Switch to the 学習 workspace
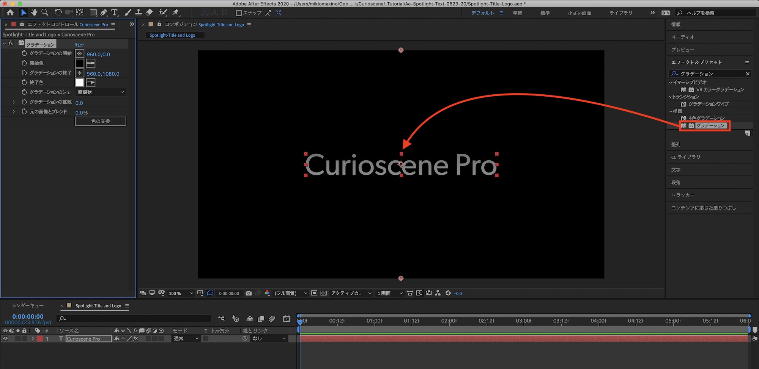Viewport: 759px width, 369px height. [x=517, y=13]
